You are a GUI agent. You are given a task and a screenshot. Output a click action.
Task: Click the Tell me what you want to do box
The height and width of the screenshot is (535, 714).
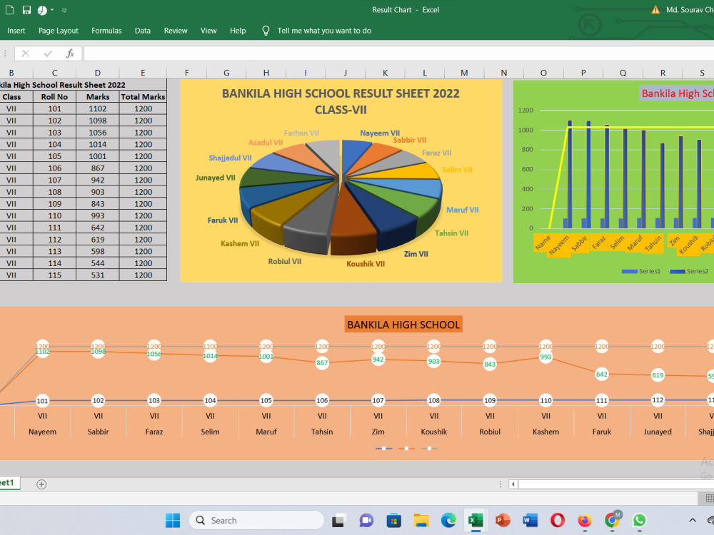pos(324,31)
